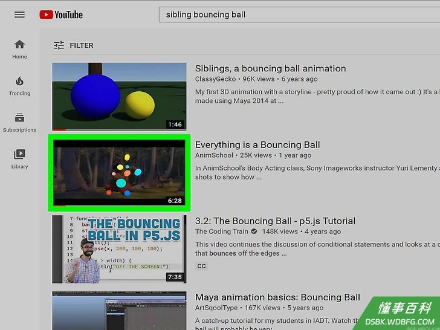Click the filter sliders icon
The height and width of the screenshot is (330, 440).
(59, 45)
